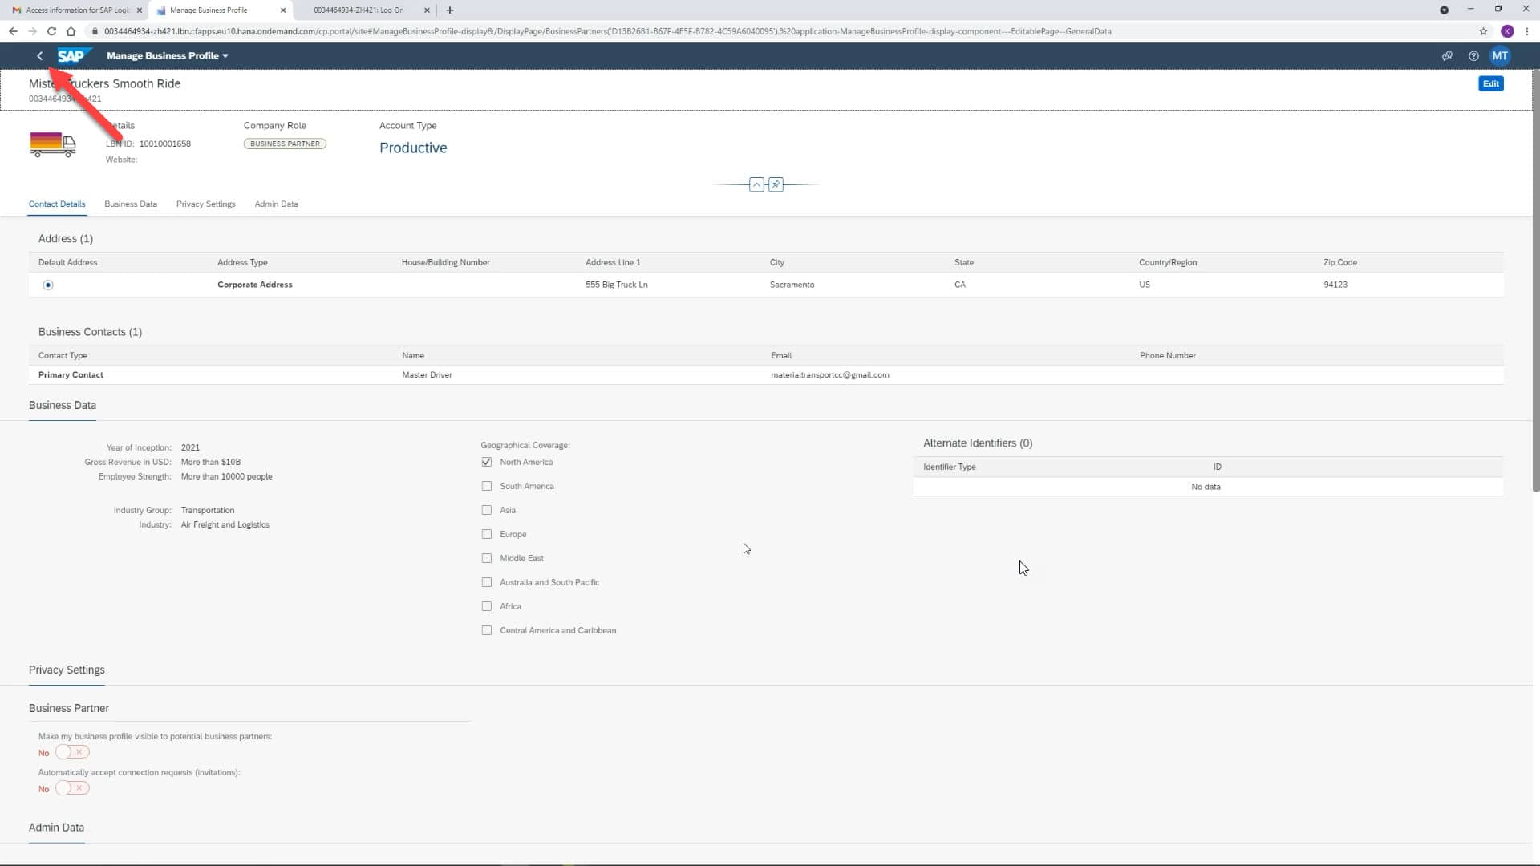Viewport: 1540px width, 866px height.
Task: Click the Chrome dropdown circle icon in title bar
Action: point(1444,10)
